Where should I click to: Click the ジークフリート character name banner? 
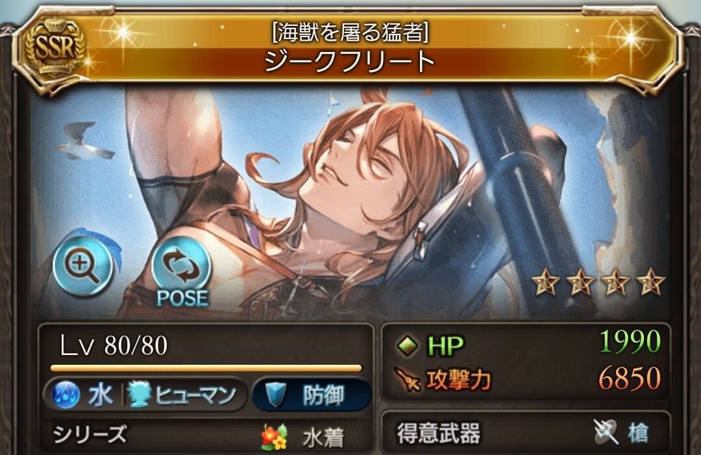pyautogui.click(x=350, y=62)
